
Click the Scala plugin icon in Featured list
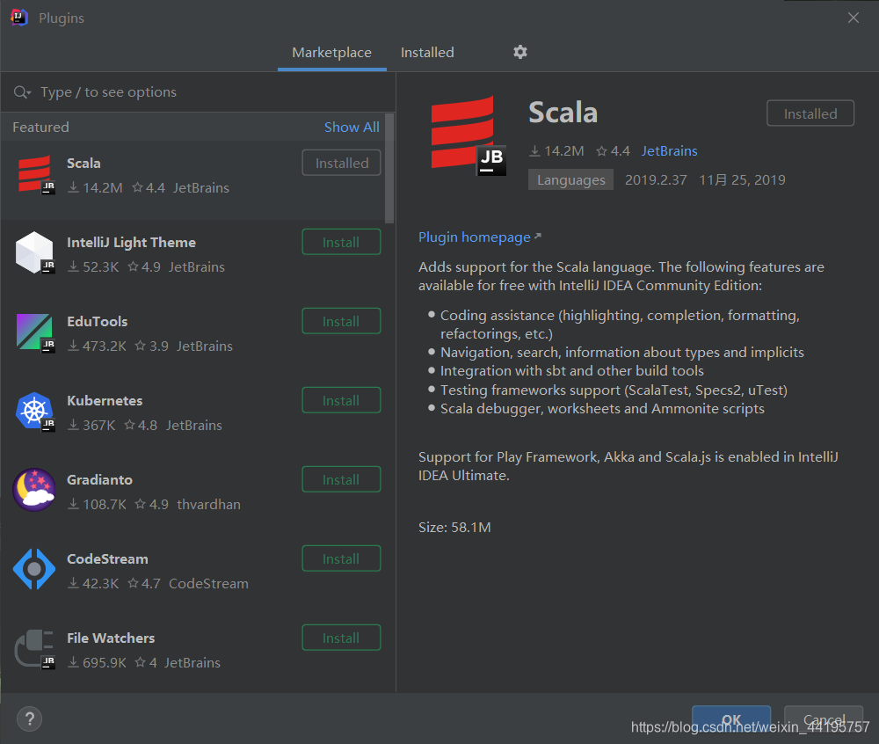[35, 175]
